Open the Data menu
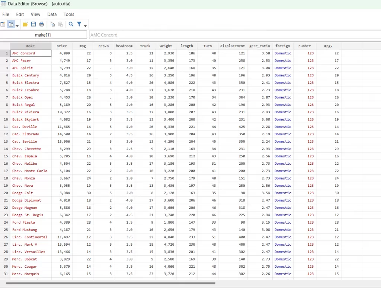The height and width of the screenshot is (290, 381). 52,14
